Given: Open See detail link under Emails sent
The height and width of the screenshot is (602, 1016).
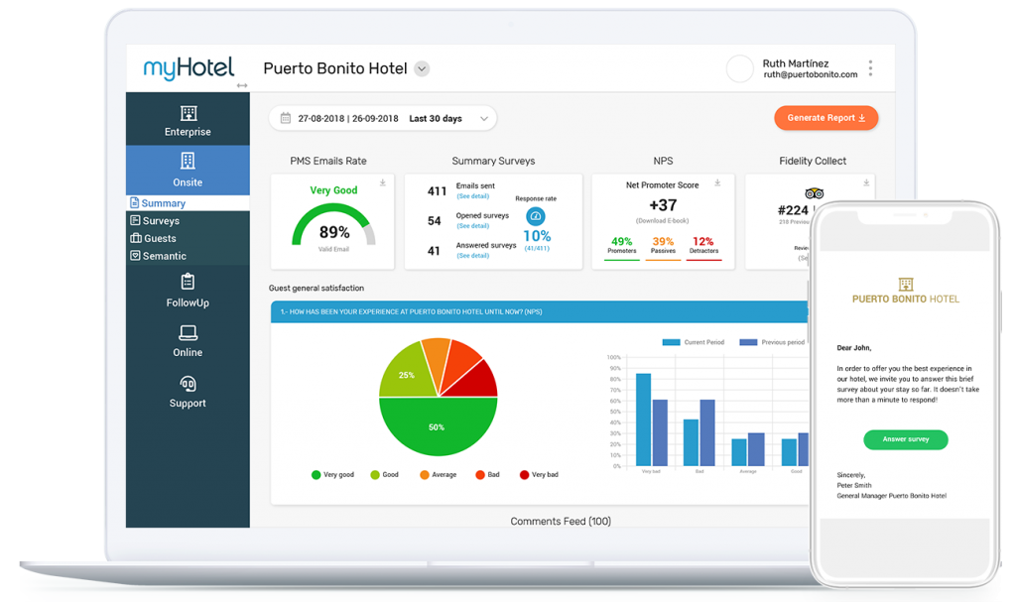Looking at the screenshot, I should click(x=473, y=196).
